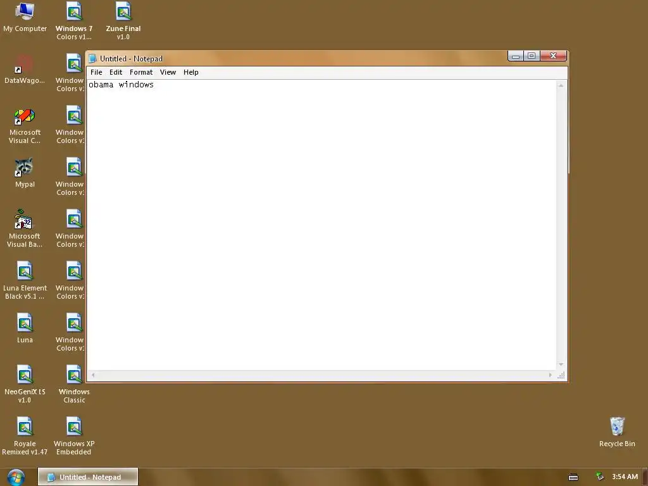648x486 pixels.
Task: Select the Recycle Bin icon
Action: (x=617, y=432)
